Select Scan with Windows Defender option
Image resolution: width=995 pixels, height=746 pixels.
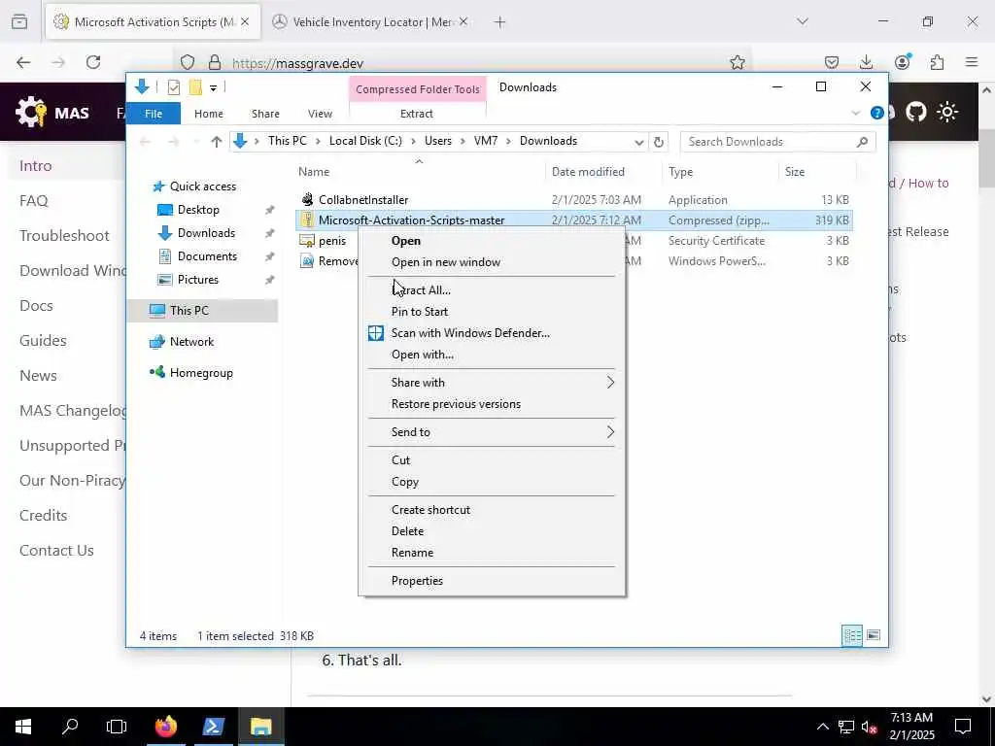(x=492, y=333)
